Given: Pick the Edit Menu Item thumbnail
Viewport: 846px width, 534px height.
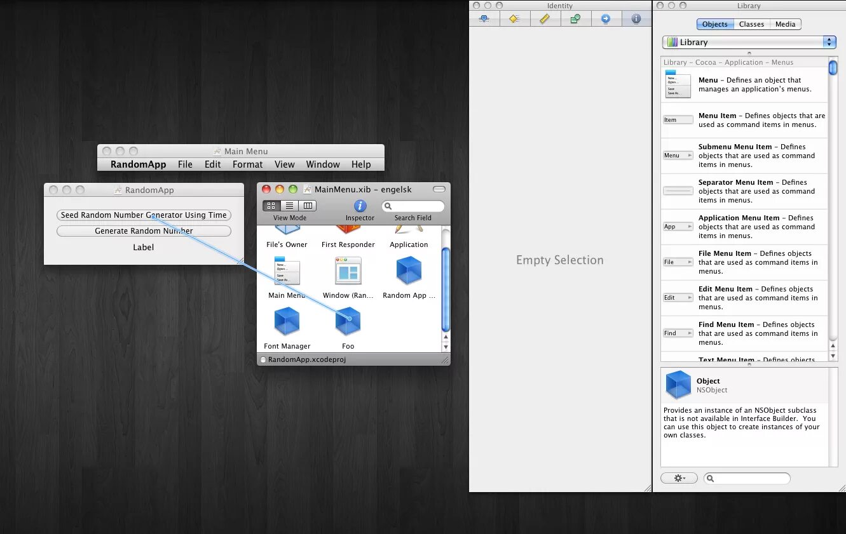Looking at the screenshot, I should (x=678, y=297).
